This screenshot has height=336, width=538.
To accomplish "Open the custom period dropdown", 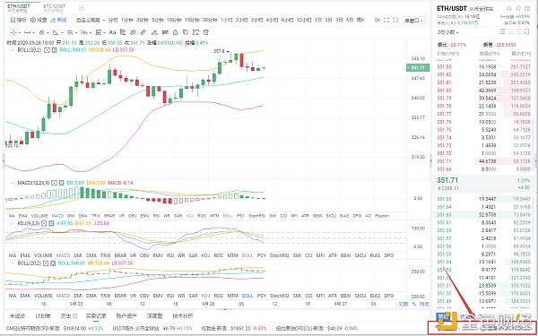I will 91,20.
